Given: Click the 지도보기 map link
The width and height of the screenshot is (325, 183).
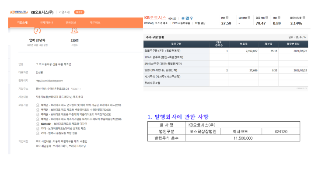Looking at the screenshot, I should pos(76,89).
